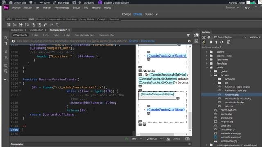Image resolution: width=262 pixels, height=147 pixels.
Task: Expand the languages folder
Action: pos(215,79)
